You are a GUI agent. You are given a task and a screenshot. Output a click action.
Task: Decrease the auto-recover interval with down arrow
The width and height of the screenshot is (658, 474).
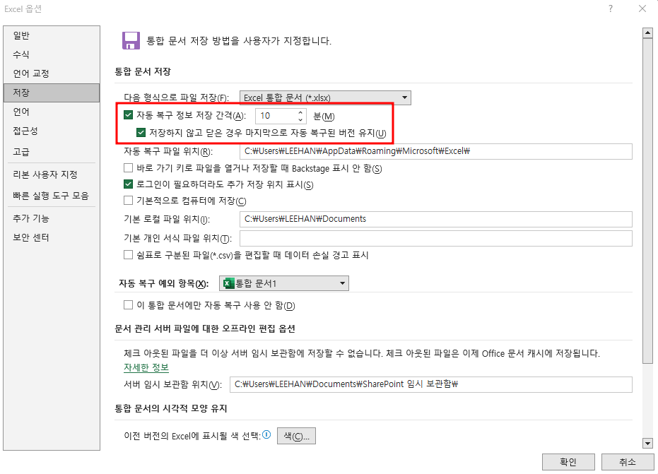(300, 119)
